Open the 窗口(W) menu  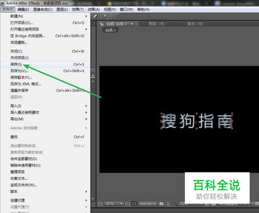click(x=127, y=10)
